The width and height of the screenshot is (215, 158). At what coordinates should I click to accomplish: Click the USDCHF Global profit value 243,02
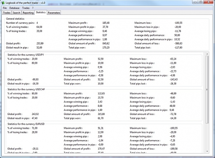tap(35, 114)
